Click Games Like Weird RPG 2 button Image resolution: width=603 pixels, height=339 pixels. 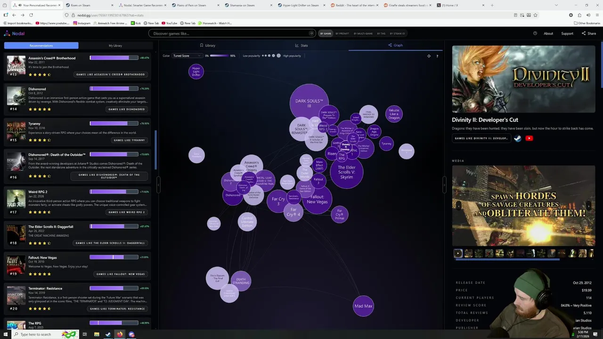coord(126,212)
